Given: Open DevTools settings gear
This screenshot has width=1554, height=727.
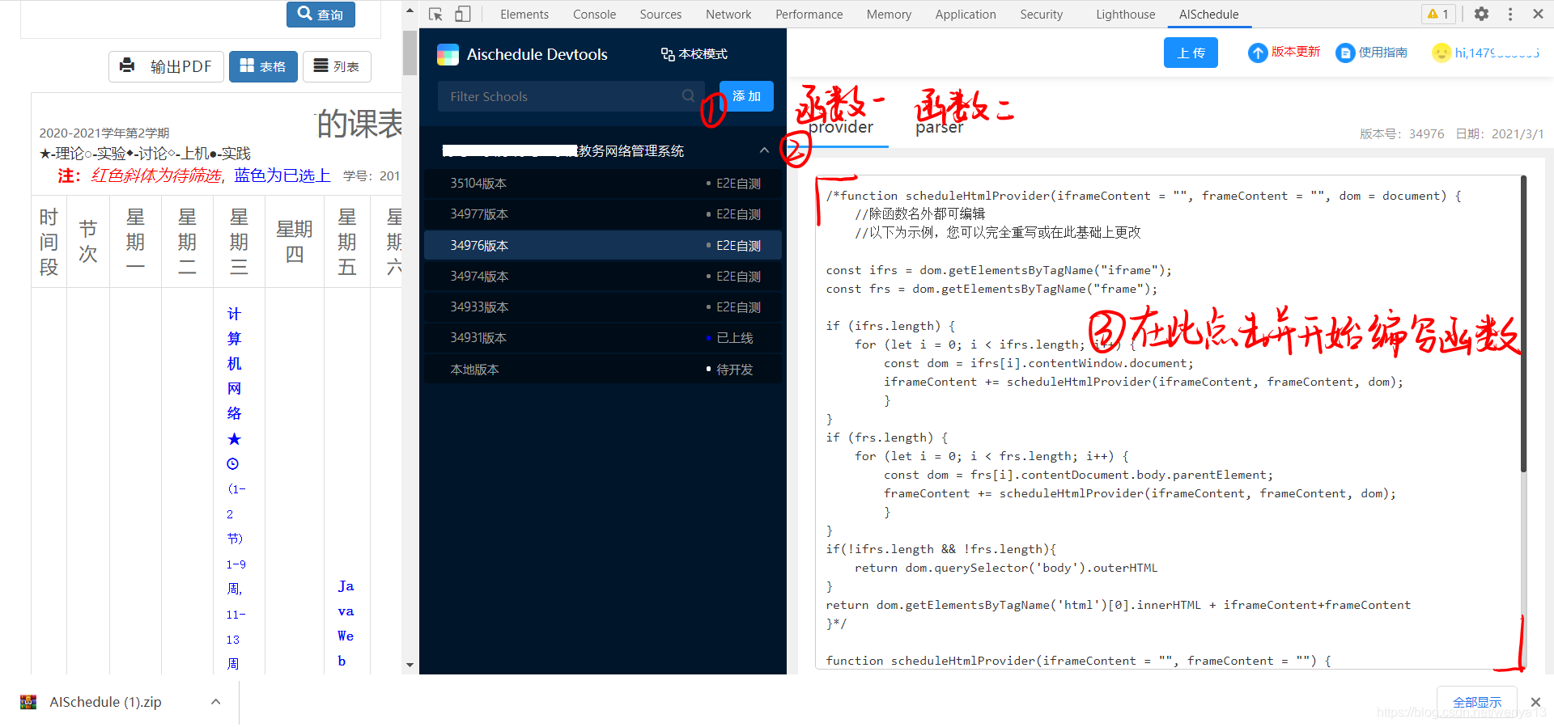Looking at the screenshot, I should point(1481,14).
